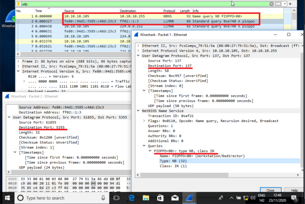Sort packets by Length column header
Image resolution: width=305 pixels, height=204 pixels.
click(x=185, y=11)
